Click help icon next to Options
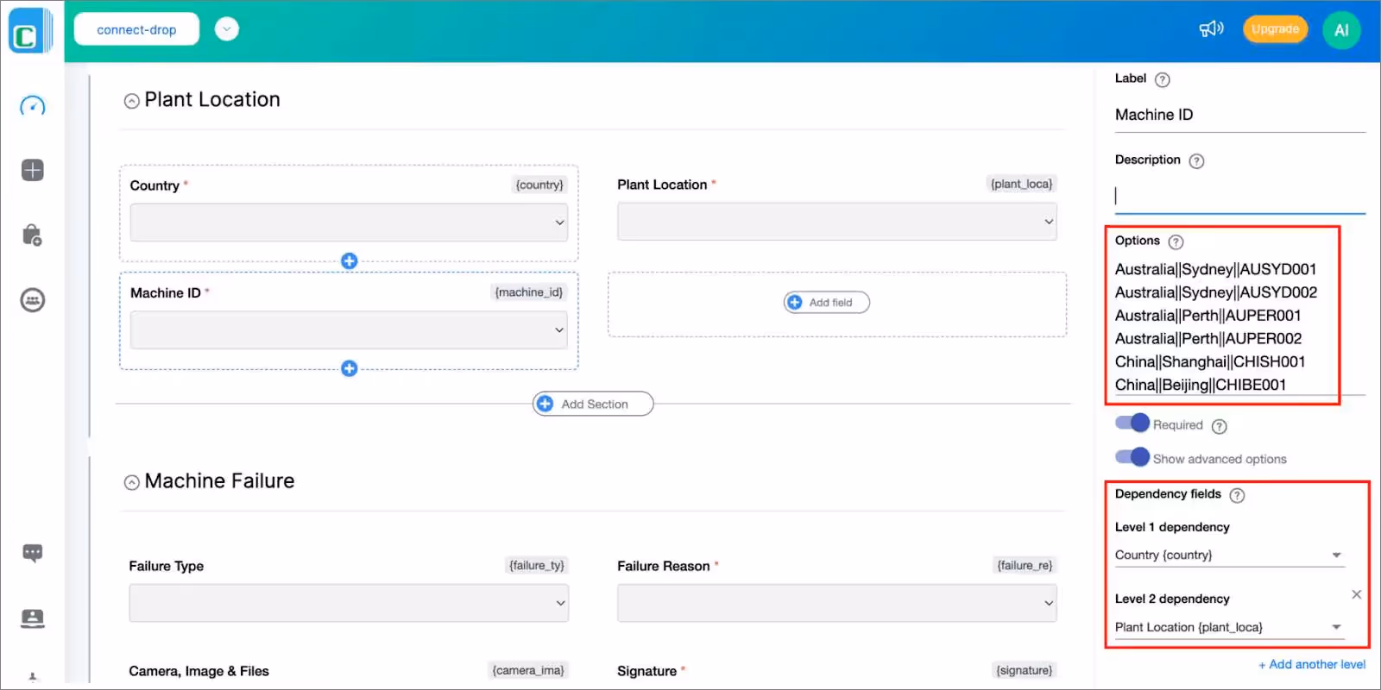Image resolution: width=1381 pixels, height=690 pixels. tap(1176, 241)
